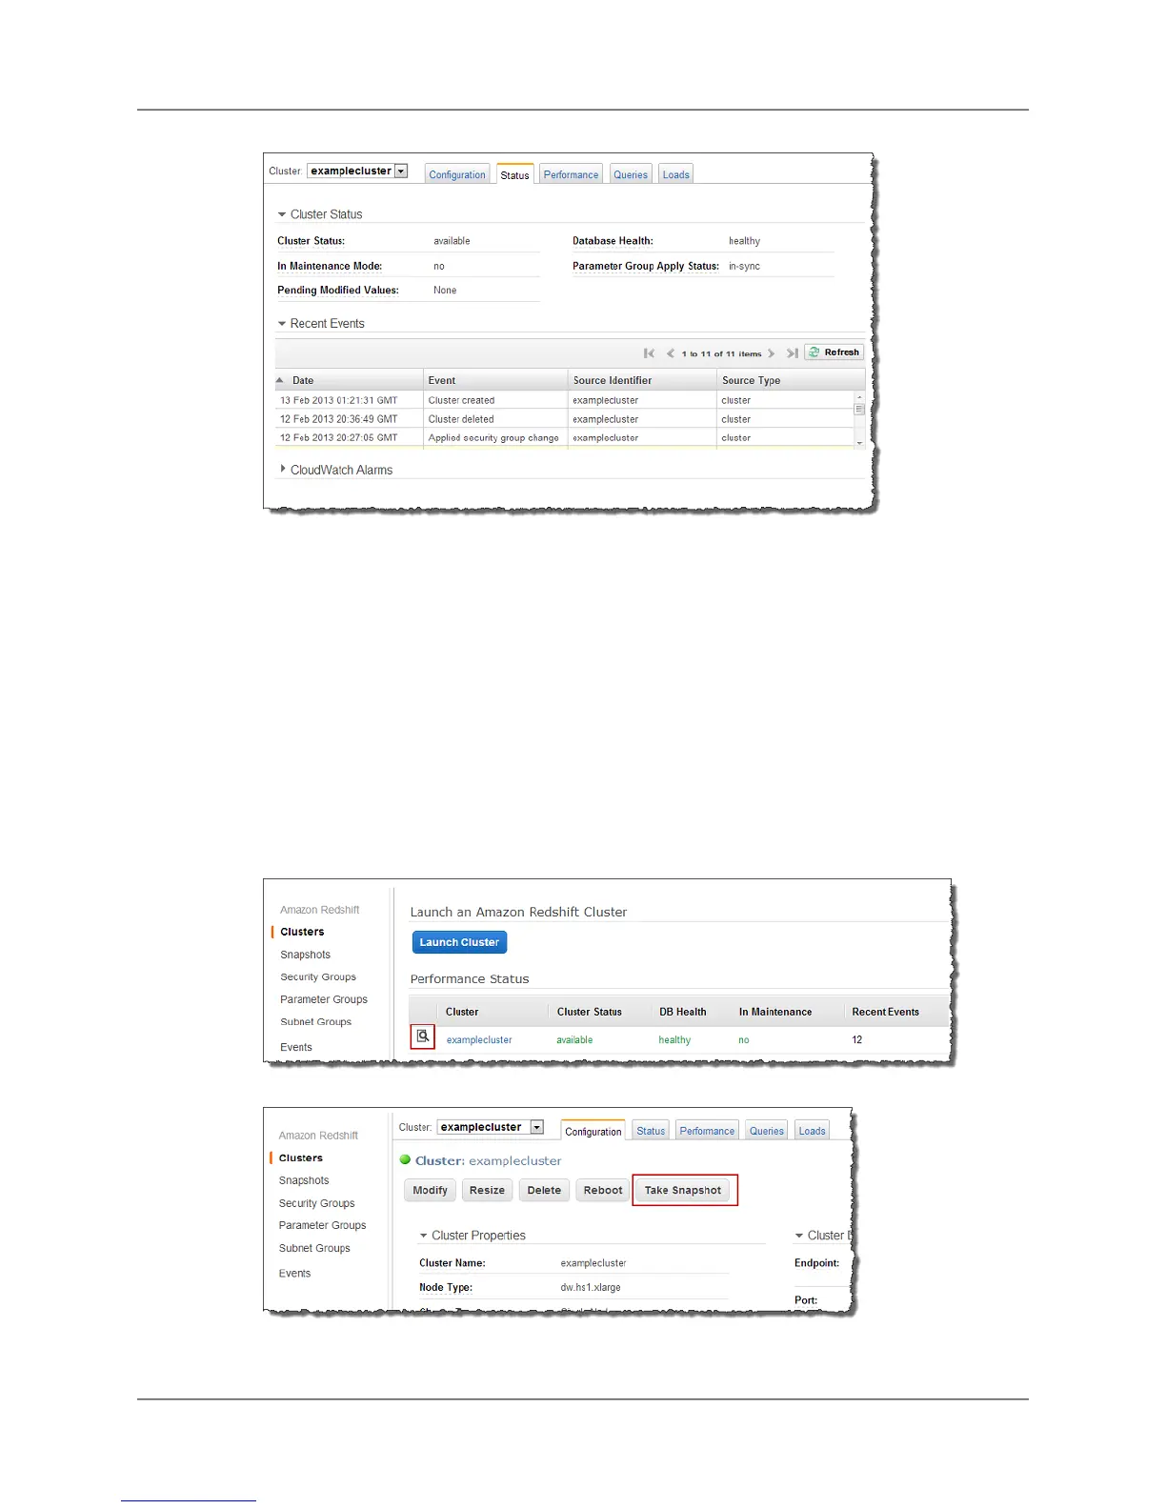
Task: Click the '12' Recent Events count for examplecluster
Action: pos(857,1039)
